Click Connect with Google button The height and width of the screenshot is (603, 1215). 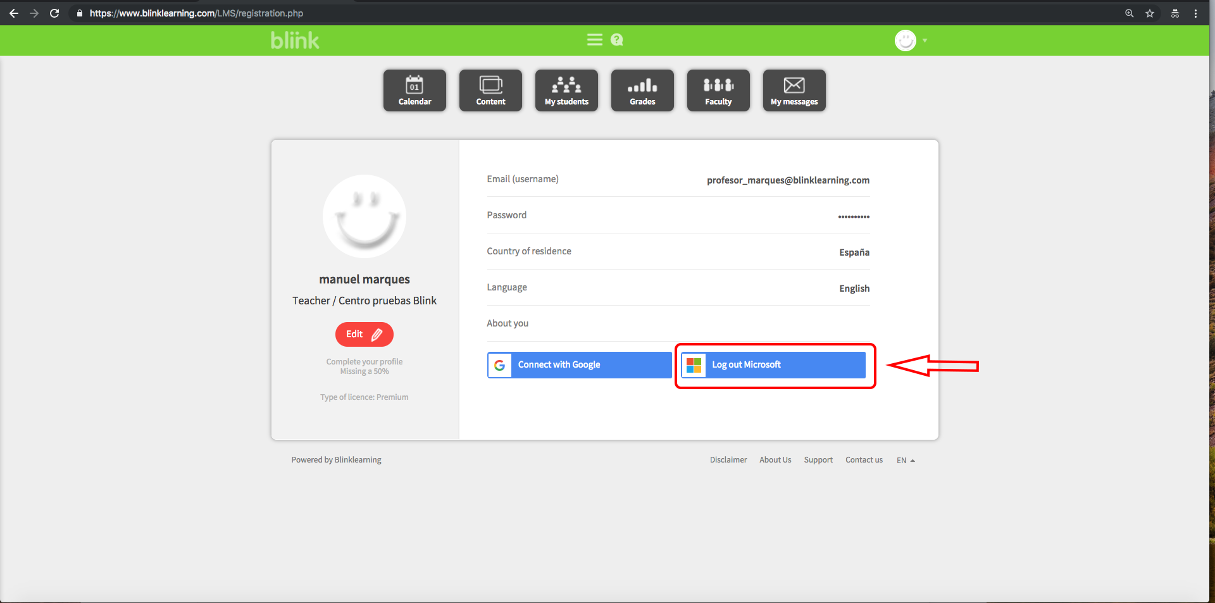pos(579,365)
